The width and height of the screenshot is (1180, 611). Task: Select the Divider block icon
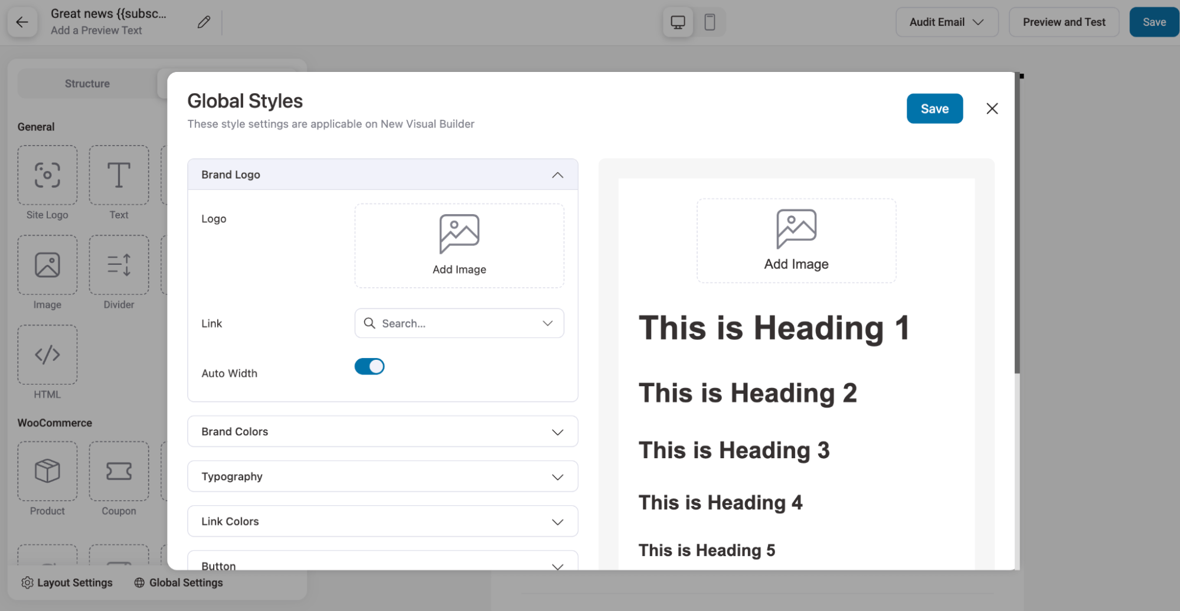[x=119, y=265]
